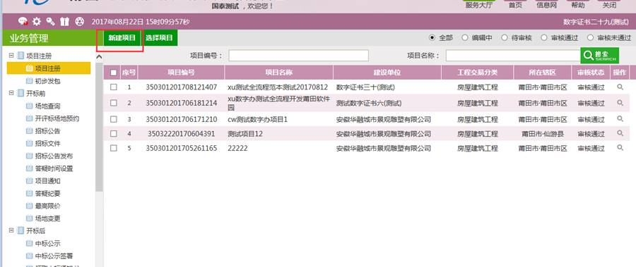This screenshot has height=267, width=636.
Task: Open 中标公示签署 in sidebar
Action: [54, 256]
